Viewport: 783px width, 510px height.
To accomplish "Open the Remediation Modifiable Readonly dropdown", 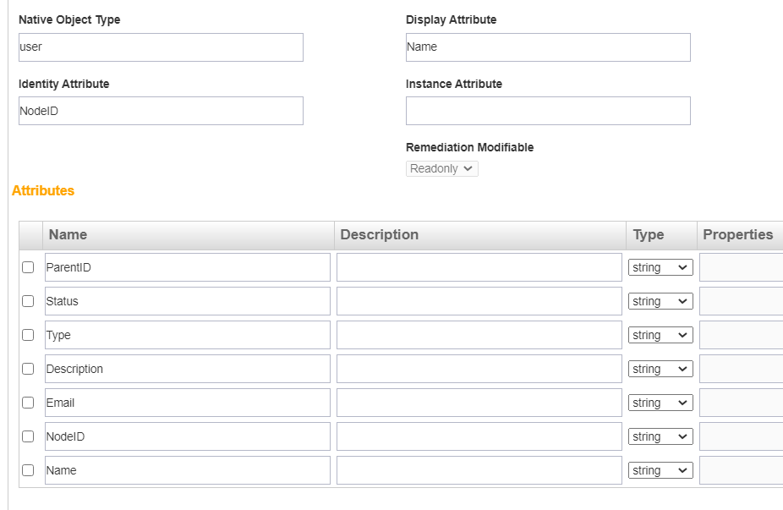I will point(441,168).
